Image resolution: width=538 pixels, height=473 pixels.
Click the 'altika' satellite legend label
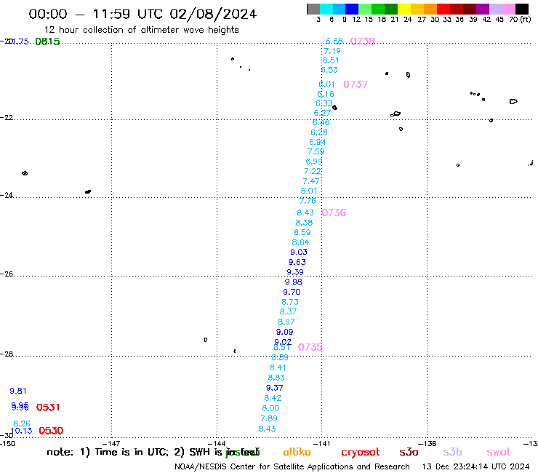[297, 452]
